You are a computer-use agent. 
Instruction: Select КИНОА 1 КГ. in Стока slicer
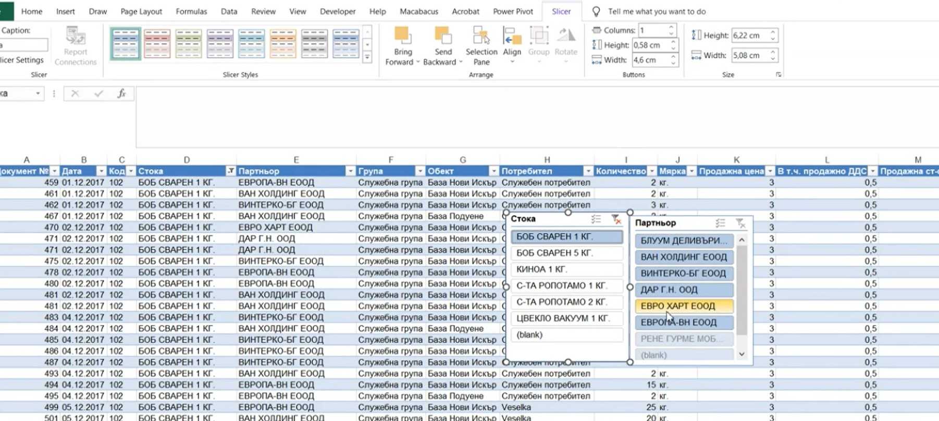pyautogui.click(x=566, y=269)
